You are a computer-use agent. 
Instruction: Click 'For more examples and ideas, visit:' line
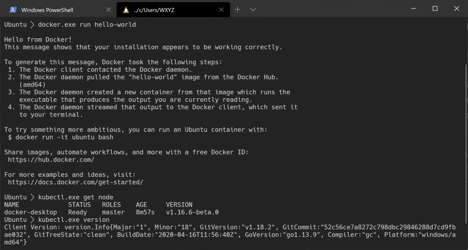click(70, 175)
